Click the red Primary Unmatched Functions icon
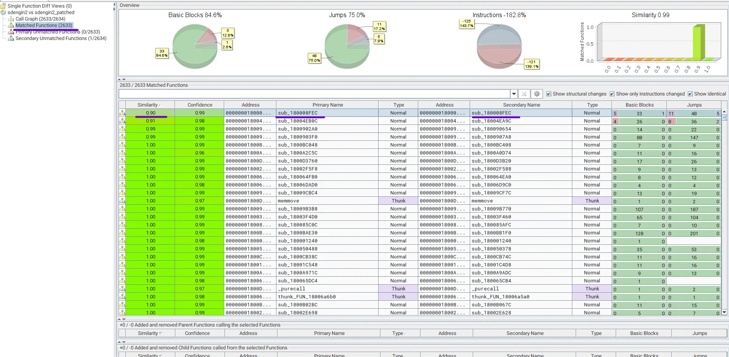The height and width of the screenshot is (357, 729). coord(11,32)
